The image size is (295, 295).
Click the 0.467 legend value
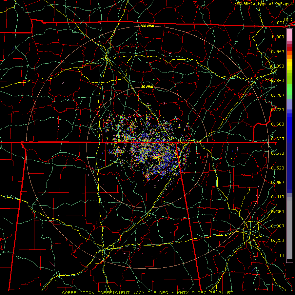278,182
